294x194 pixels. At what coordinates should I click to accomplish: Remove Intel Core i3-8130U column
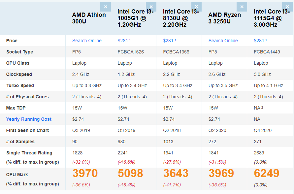click(196, 6)
